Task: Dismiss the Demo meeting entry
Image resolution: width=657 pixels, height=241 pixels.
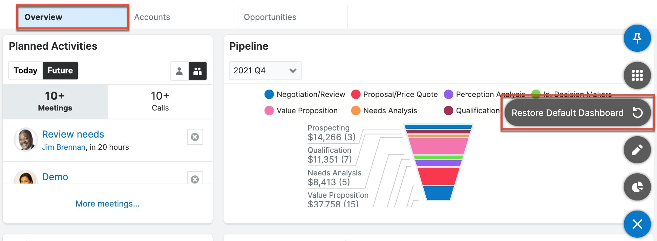Action: (x=195, y=179)
